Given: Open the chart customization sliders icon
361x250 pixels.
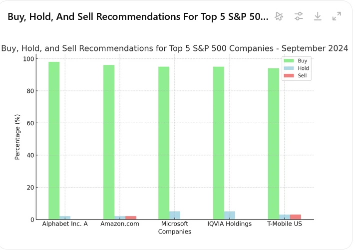Looking at the screenshot, I should pos(299,16).
